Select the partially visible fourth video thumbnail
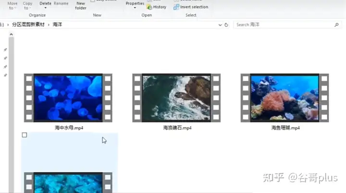 pyautogui.click(x=68, y=182)
